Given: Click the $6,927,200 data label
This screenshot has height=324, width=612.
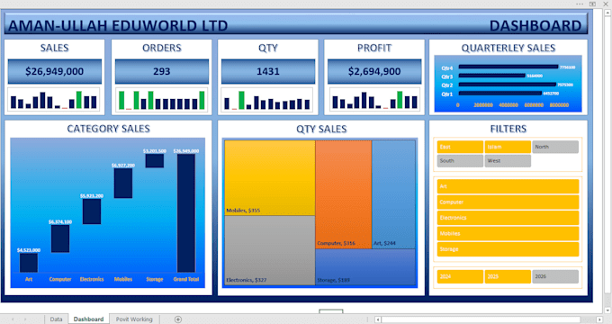Looking at the screenshot, I should [x=123, y=165].
